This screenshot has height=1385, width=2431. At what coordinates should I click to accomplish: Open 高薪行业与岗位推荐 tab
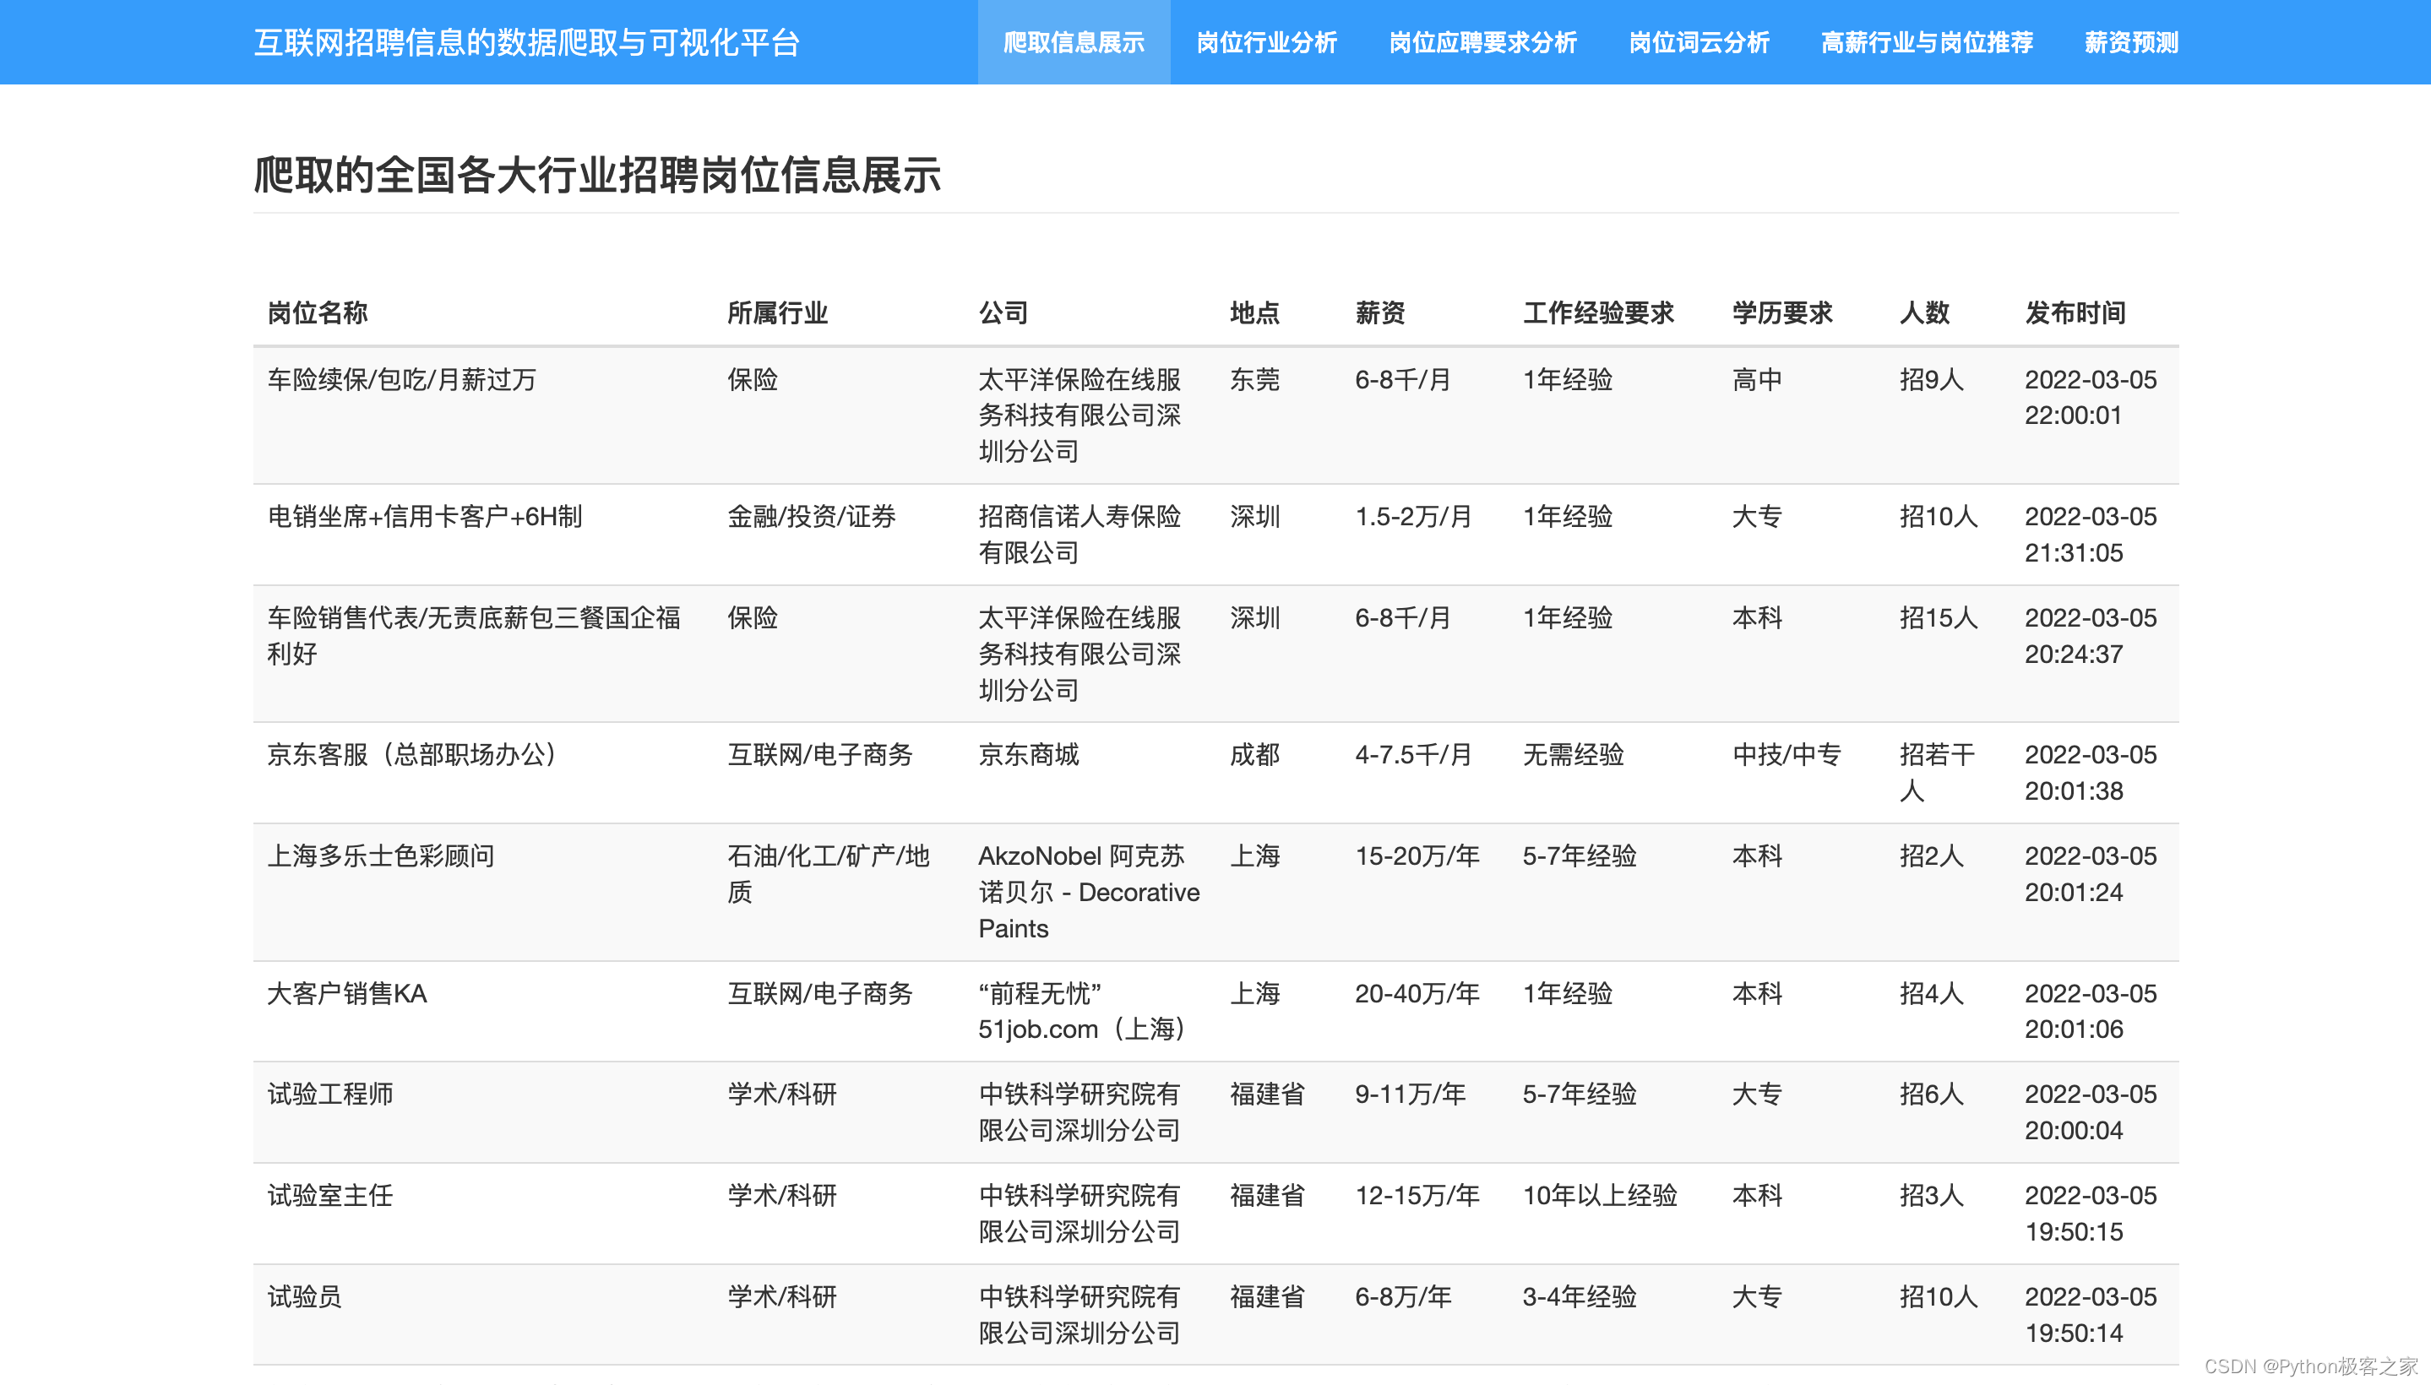[x=1926, y=43]
